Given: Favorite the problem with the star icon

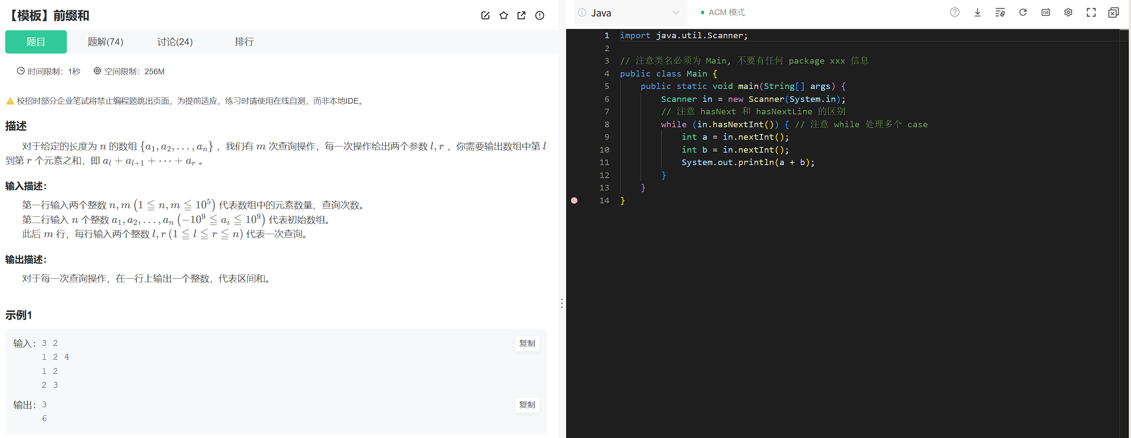Looking at the screenshot, I should [x=503, y=16].
